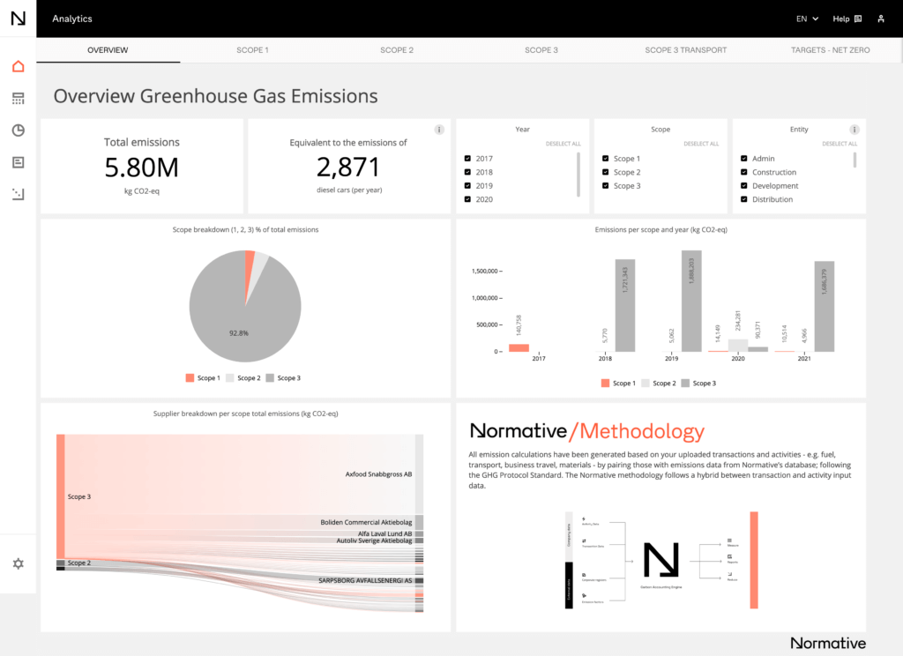Uncheck the Construction entity checkbox

click(x=744, y=172)
